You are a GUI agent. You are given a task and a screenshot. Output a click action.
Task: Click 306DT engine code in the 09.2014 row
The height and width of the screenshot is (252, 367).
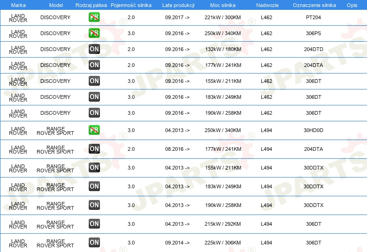313,243
